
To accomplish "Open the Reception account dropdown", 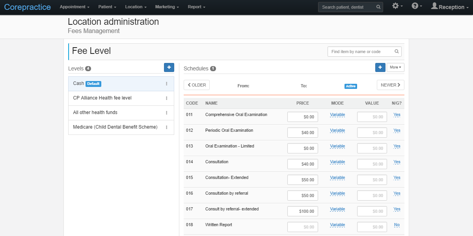I will click(449, 7).
